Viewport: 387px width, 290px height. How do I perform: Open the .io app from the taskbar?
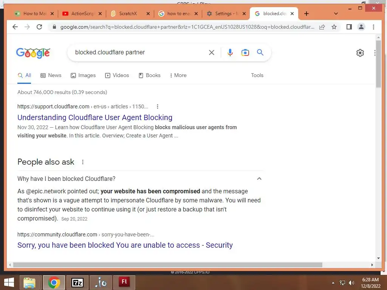pos(101,282)
